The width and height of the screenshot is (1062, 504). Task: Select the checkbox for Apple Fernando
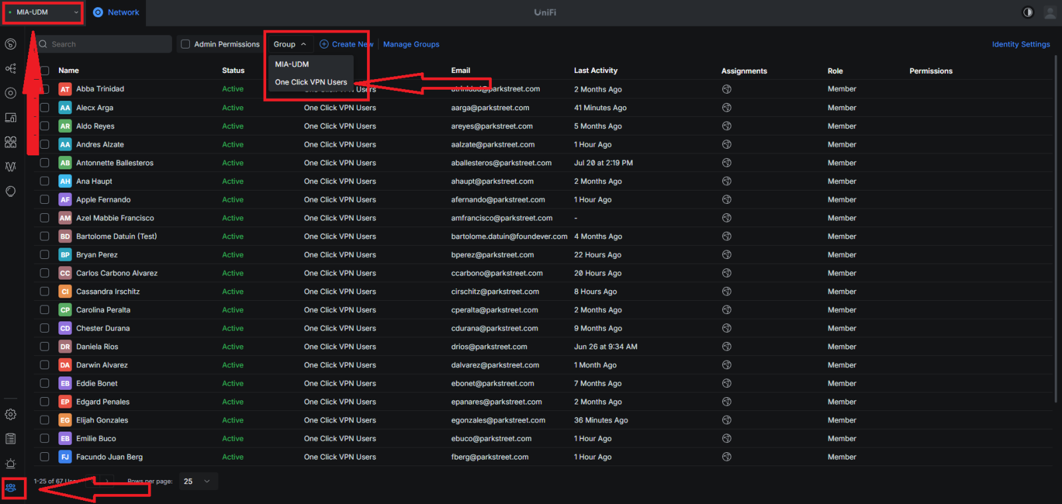pyautogui.click(x=44, y=199)
